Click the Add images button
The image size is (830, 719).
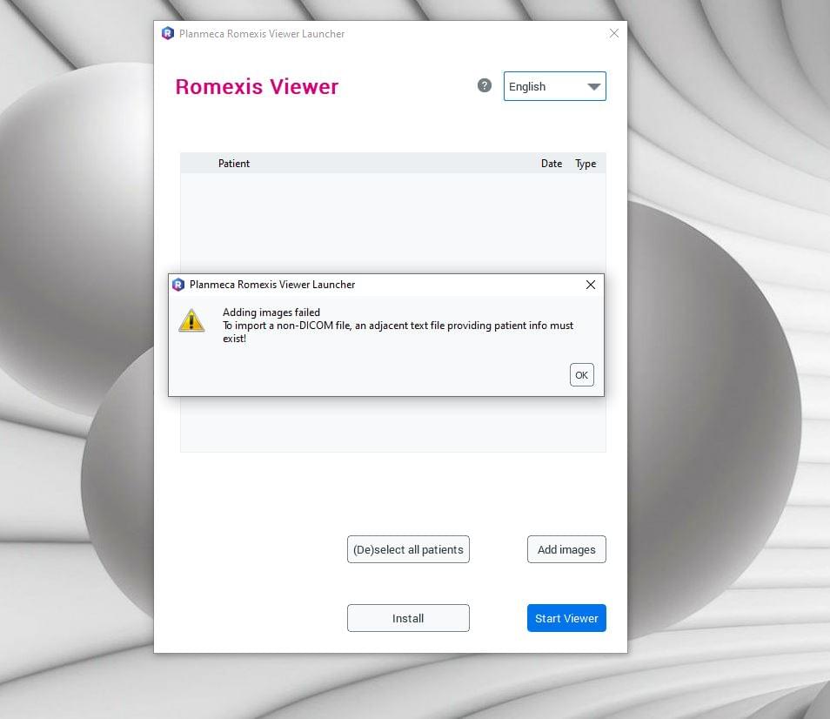(x=566, y=549)
